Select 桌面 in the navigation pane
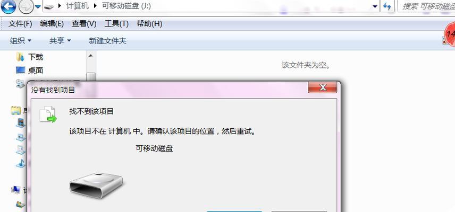Viewport: 455px width, 212px height. click(29, 70)
